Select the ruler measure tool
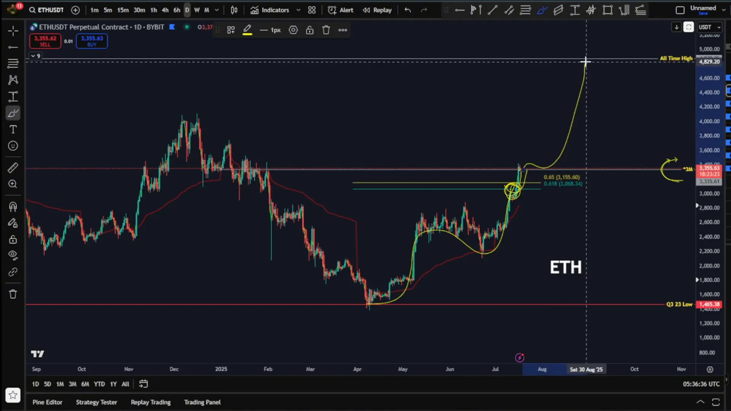Screen dimensions: 731x411 [13, 167]
